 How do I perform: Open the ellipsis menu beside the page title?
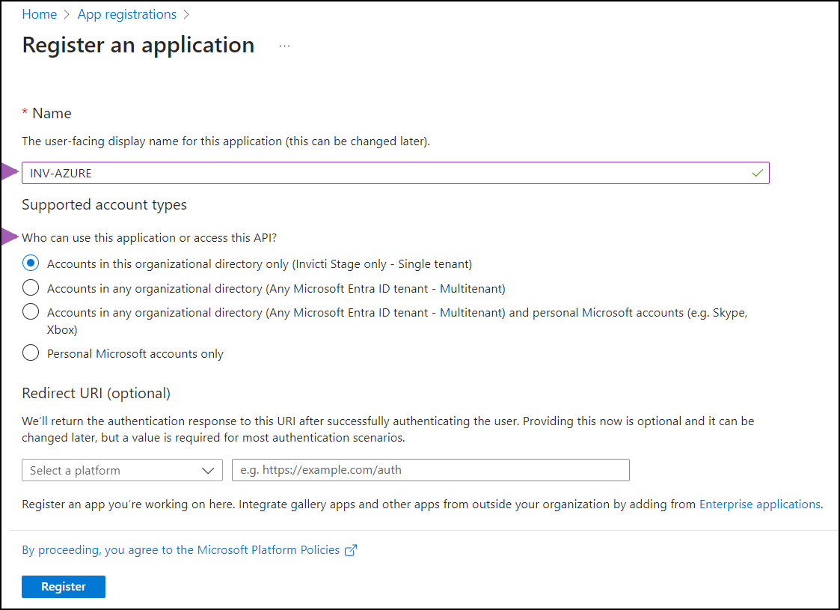click(284, 46)
